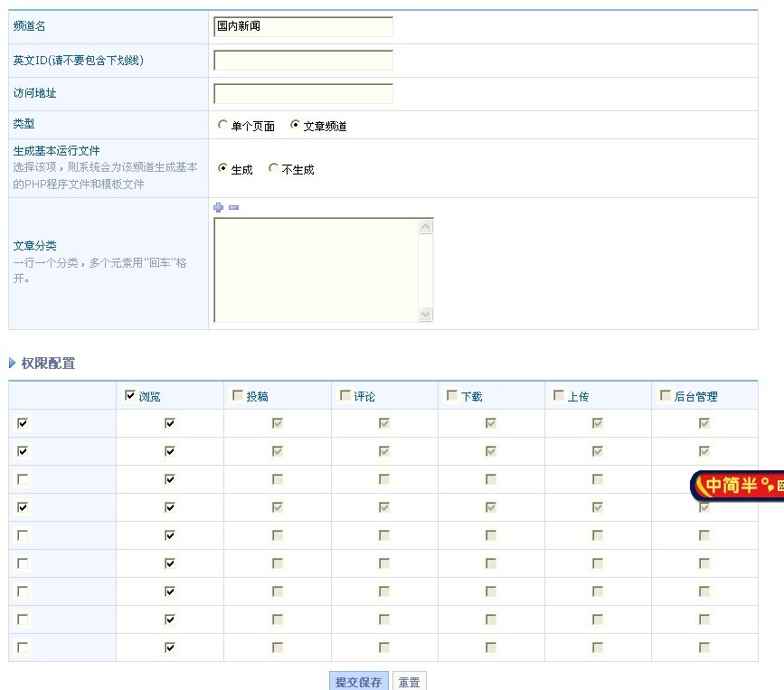Click the 中 button on IME toolbar
Viewport: 784px width, 690px height.
pos(713,485)
